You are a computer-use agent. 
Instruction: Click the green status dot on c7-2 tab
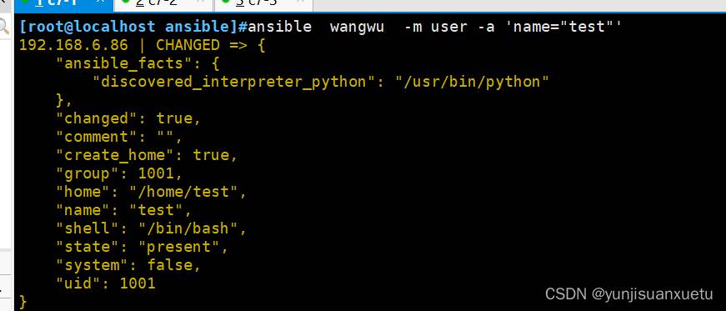tap(125, 2)
